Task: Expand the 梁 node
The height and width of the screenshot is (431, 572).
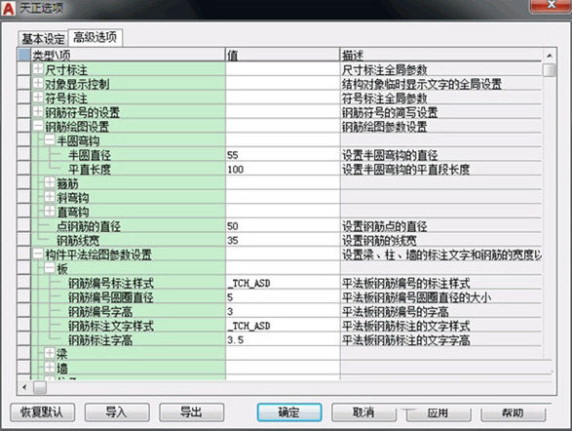Action: click(50, 353)
